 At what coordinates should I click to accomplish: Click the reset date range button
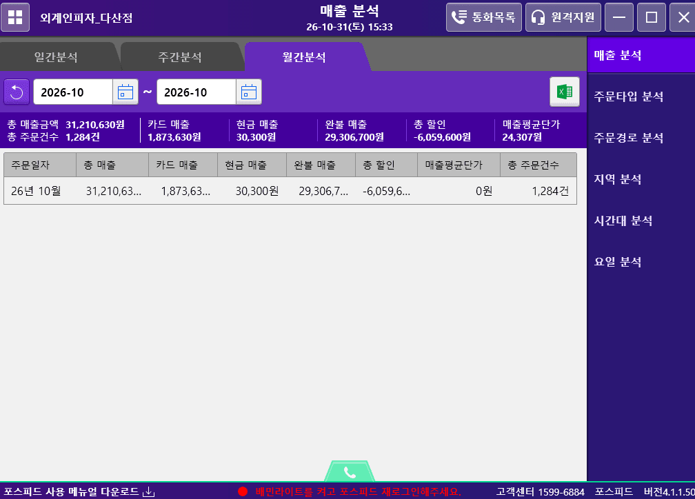click(x=17, y=92)
